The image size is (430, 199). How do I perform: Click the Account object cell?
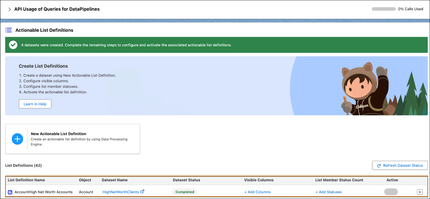point(86,192)
